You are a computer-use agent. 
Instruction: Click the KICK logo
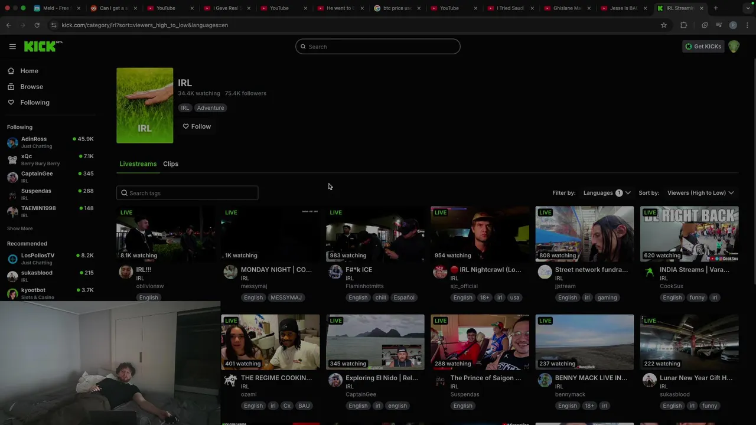(x=43, y=47)
